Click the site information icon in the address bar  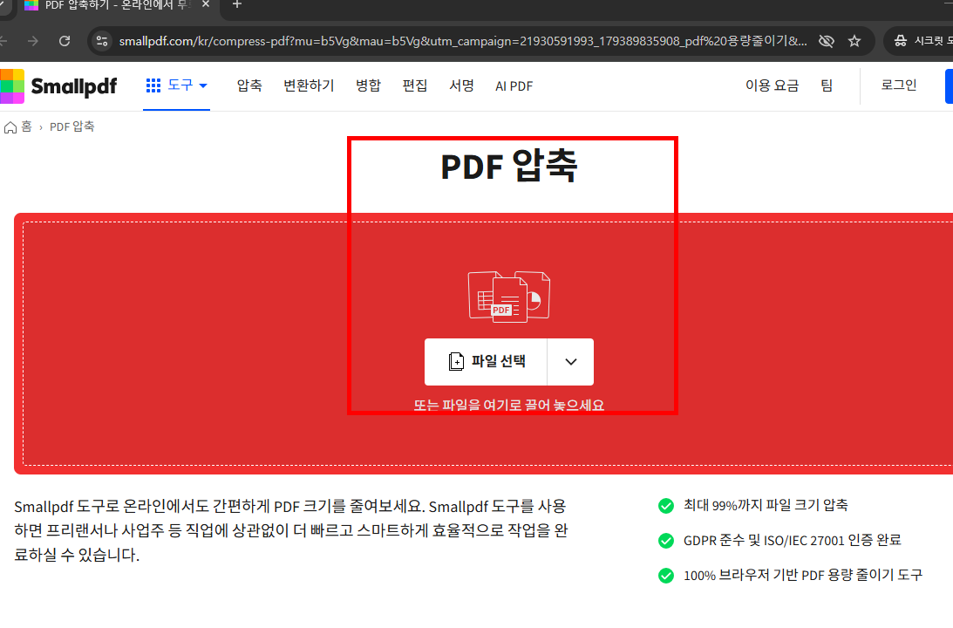click(x=103, y=40)
